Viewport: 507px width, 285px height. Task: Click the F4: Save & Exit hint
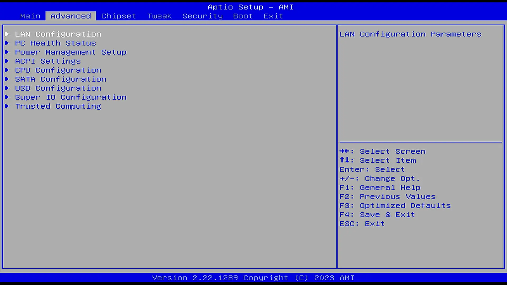point(377,215)
